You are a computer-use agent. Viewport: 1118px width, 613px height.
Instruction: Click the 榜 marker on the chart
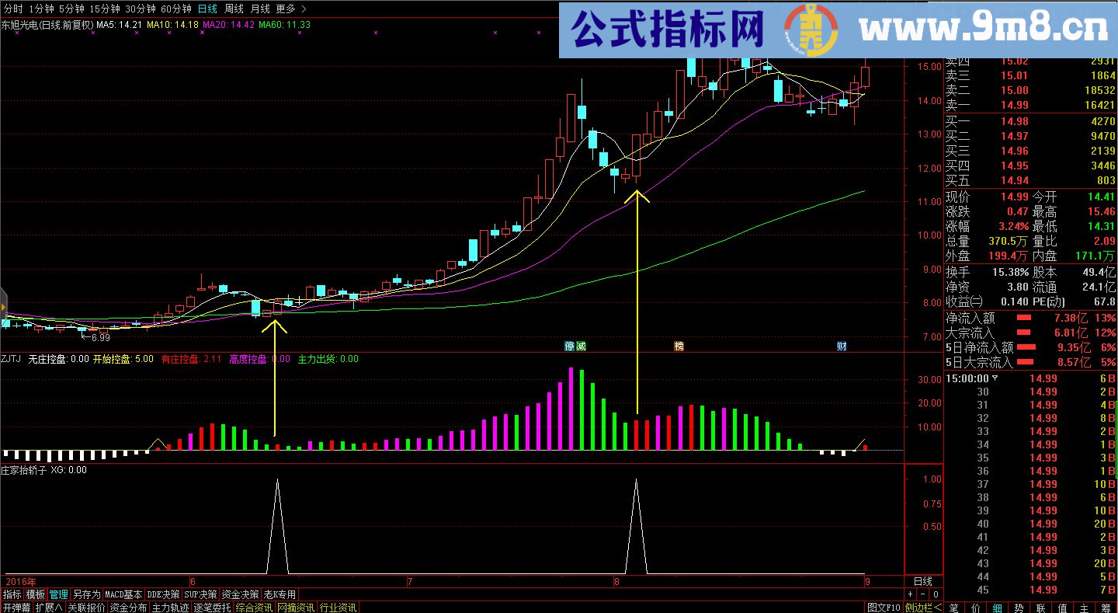click(x=679, y=347)
